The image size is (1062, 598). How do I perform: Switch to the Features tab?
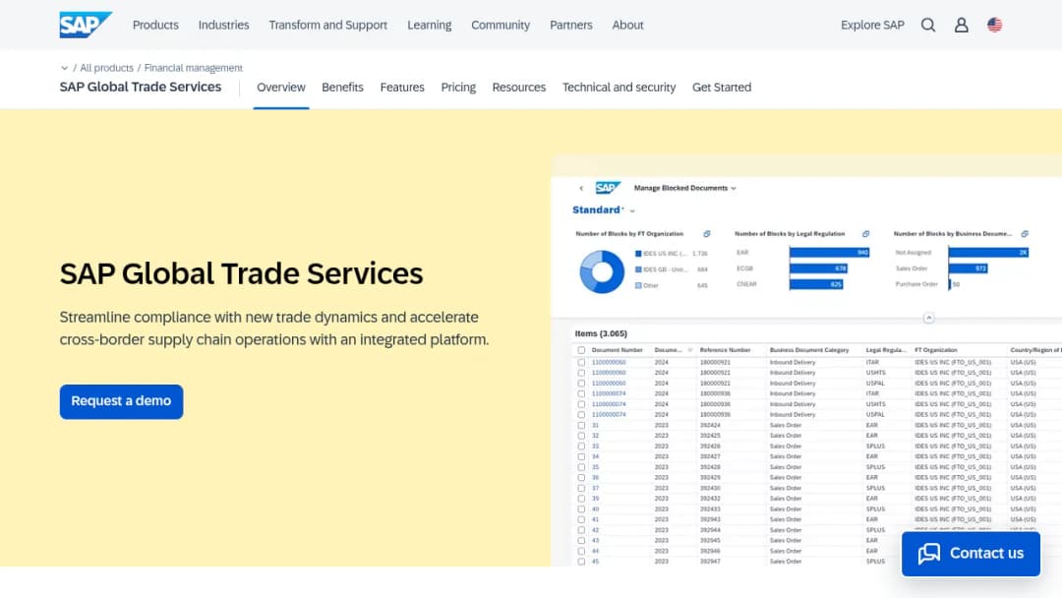(x=402, y=88)
